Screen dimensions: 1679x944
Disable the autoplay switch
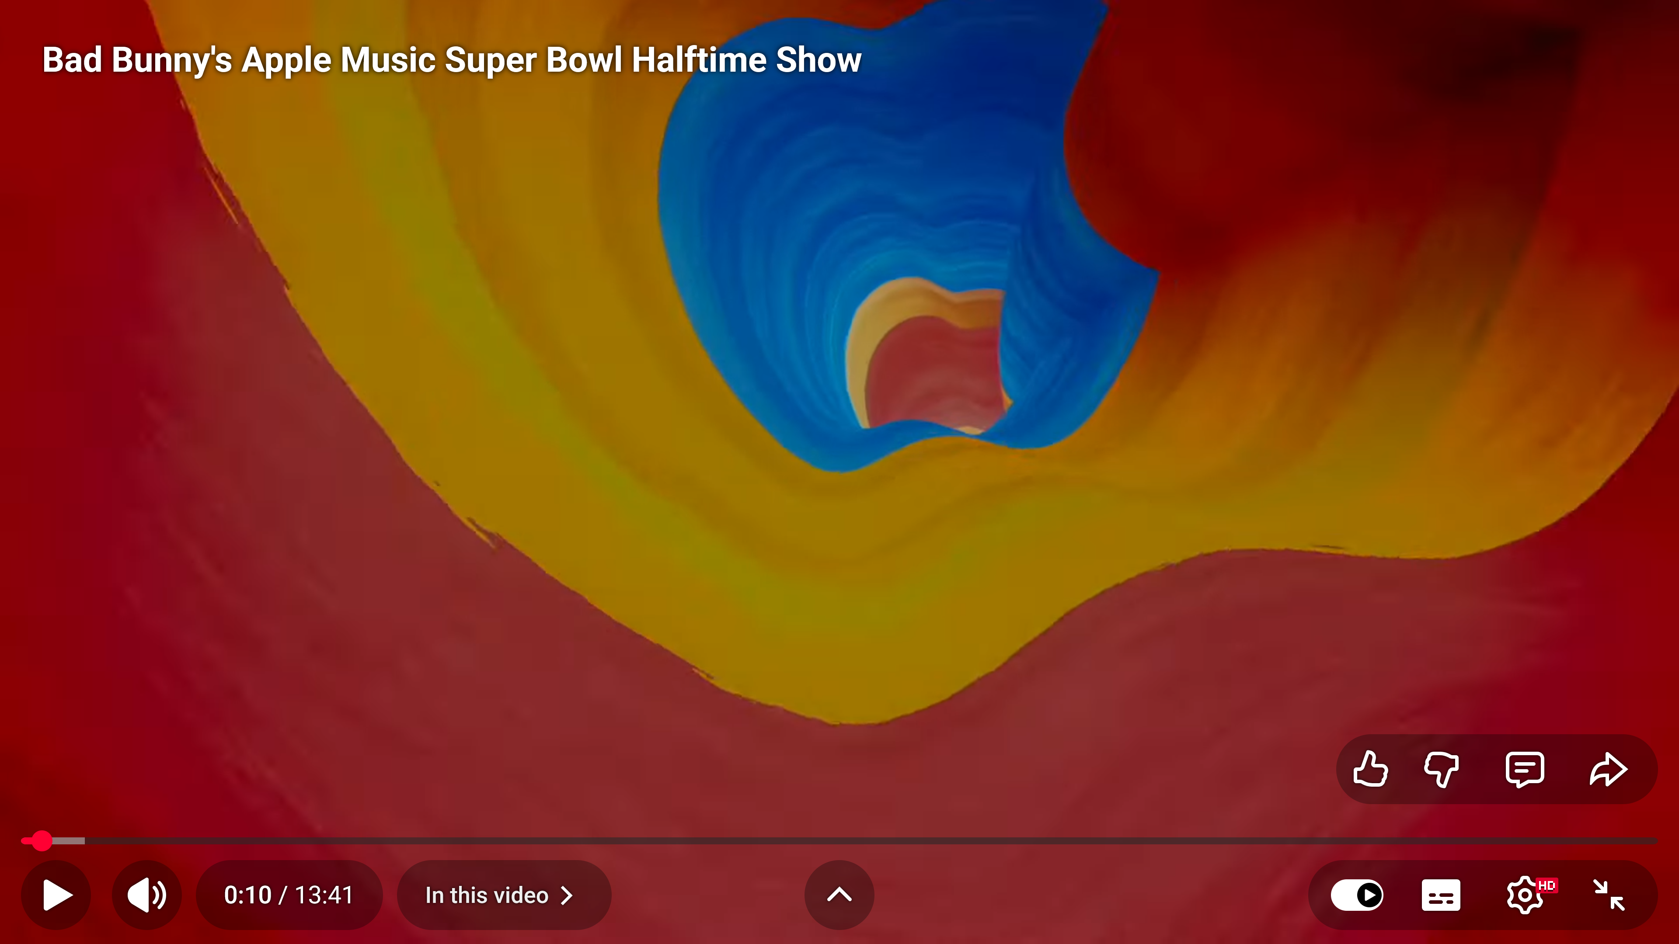pyautogui.click(x=1357, y=895)
